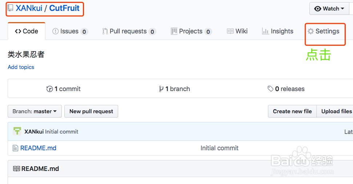Viewport: 353px width, 184px height.
Task: Click the Create new file button
Action: (292, 111)
